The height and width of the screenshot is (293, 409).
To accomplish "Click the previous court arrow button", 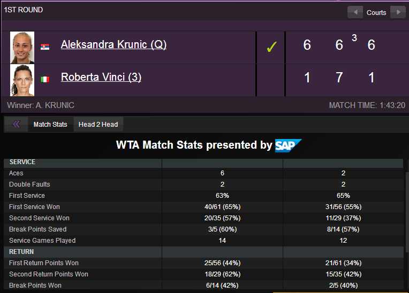I will (x=355, y=12).
